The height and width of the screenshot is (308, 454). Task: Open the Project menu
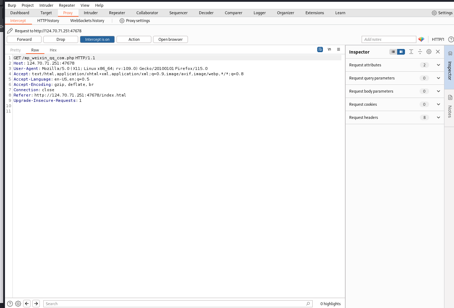(x=28, y=5)
